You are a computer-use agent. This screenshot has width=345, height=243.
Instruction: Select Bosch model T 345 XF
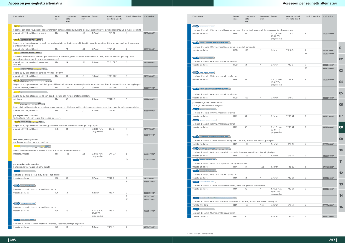112,154
